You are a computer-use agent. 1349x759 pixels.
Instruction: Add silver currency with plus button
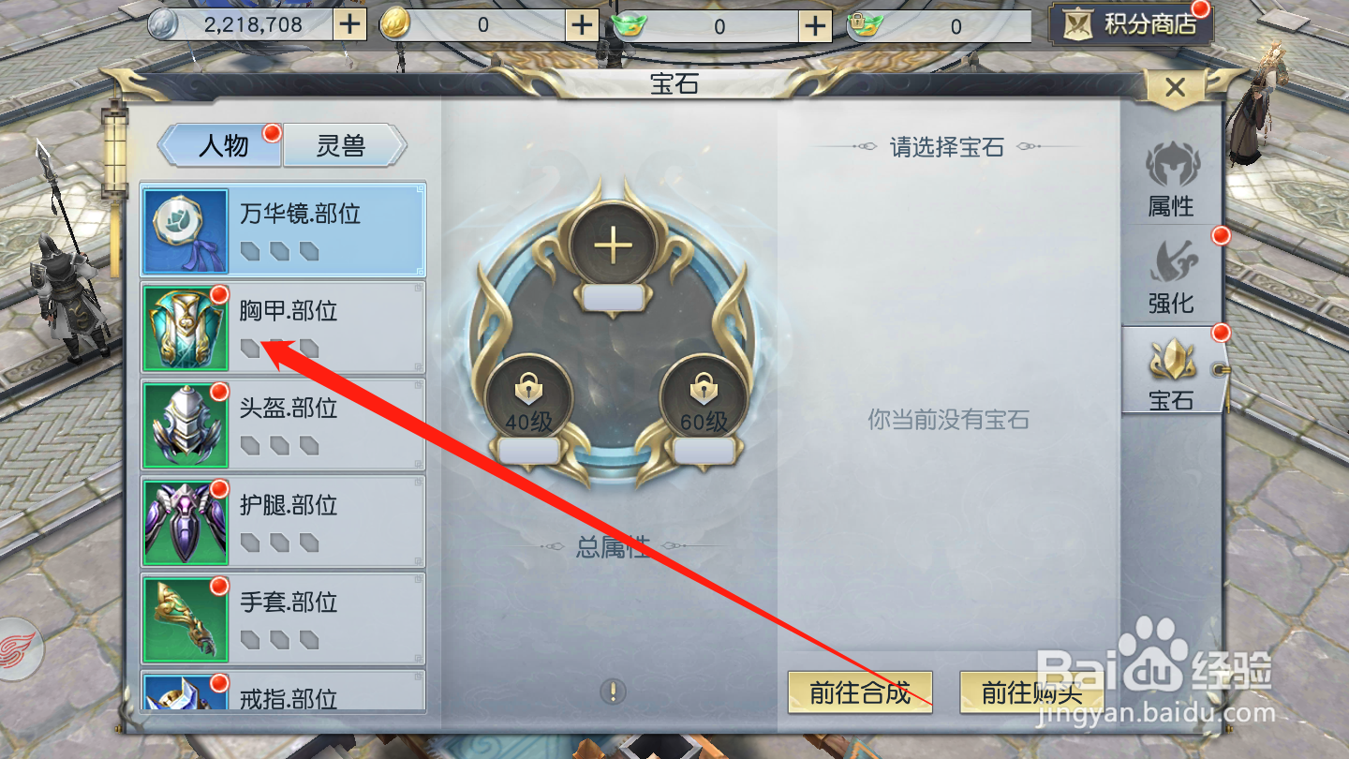click(349, 24)
